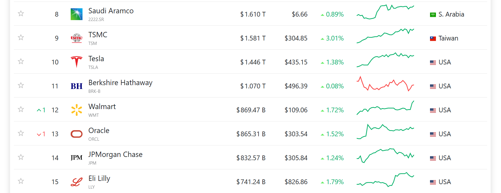
Task: Click the TSMC green sparkline chart
Action: 385,36
